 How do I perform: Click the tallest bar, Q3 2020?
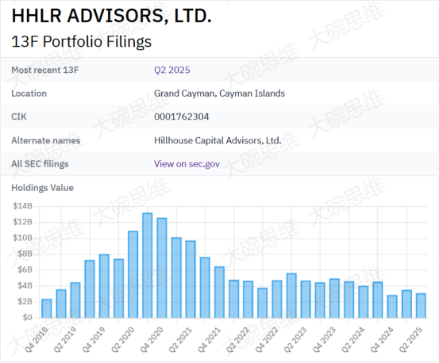148,266
